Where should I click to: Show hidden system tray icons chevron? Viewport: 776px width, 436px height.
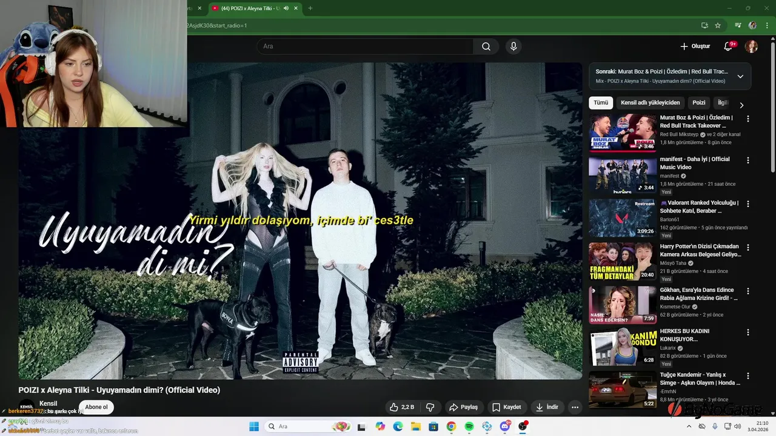(688, 426)
